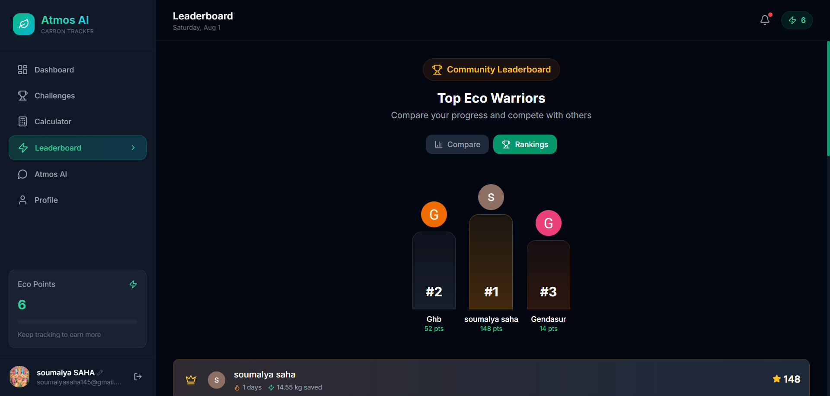Viewport: 830px width, 396px height.
Task: Click the pink G avatar for Gendasur
Action: (x=549, y=223)
